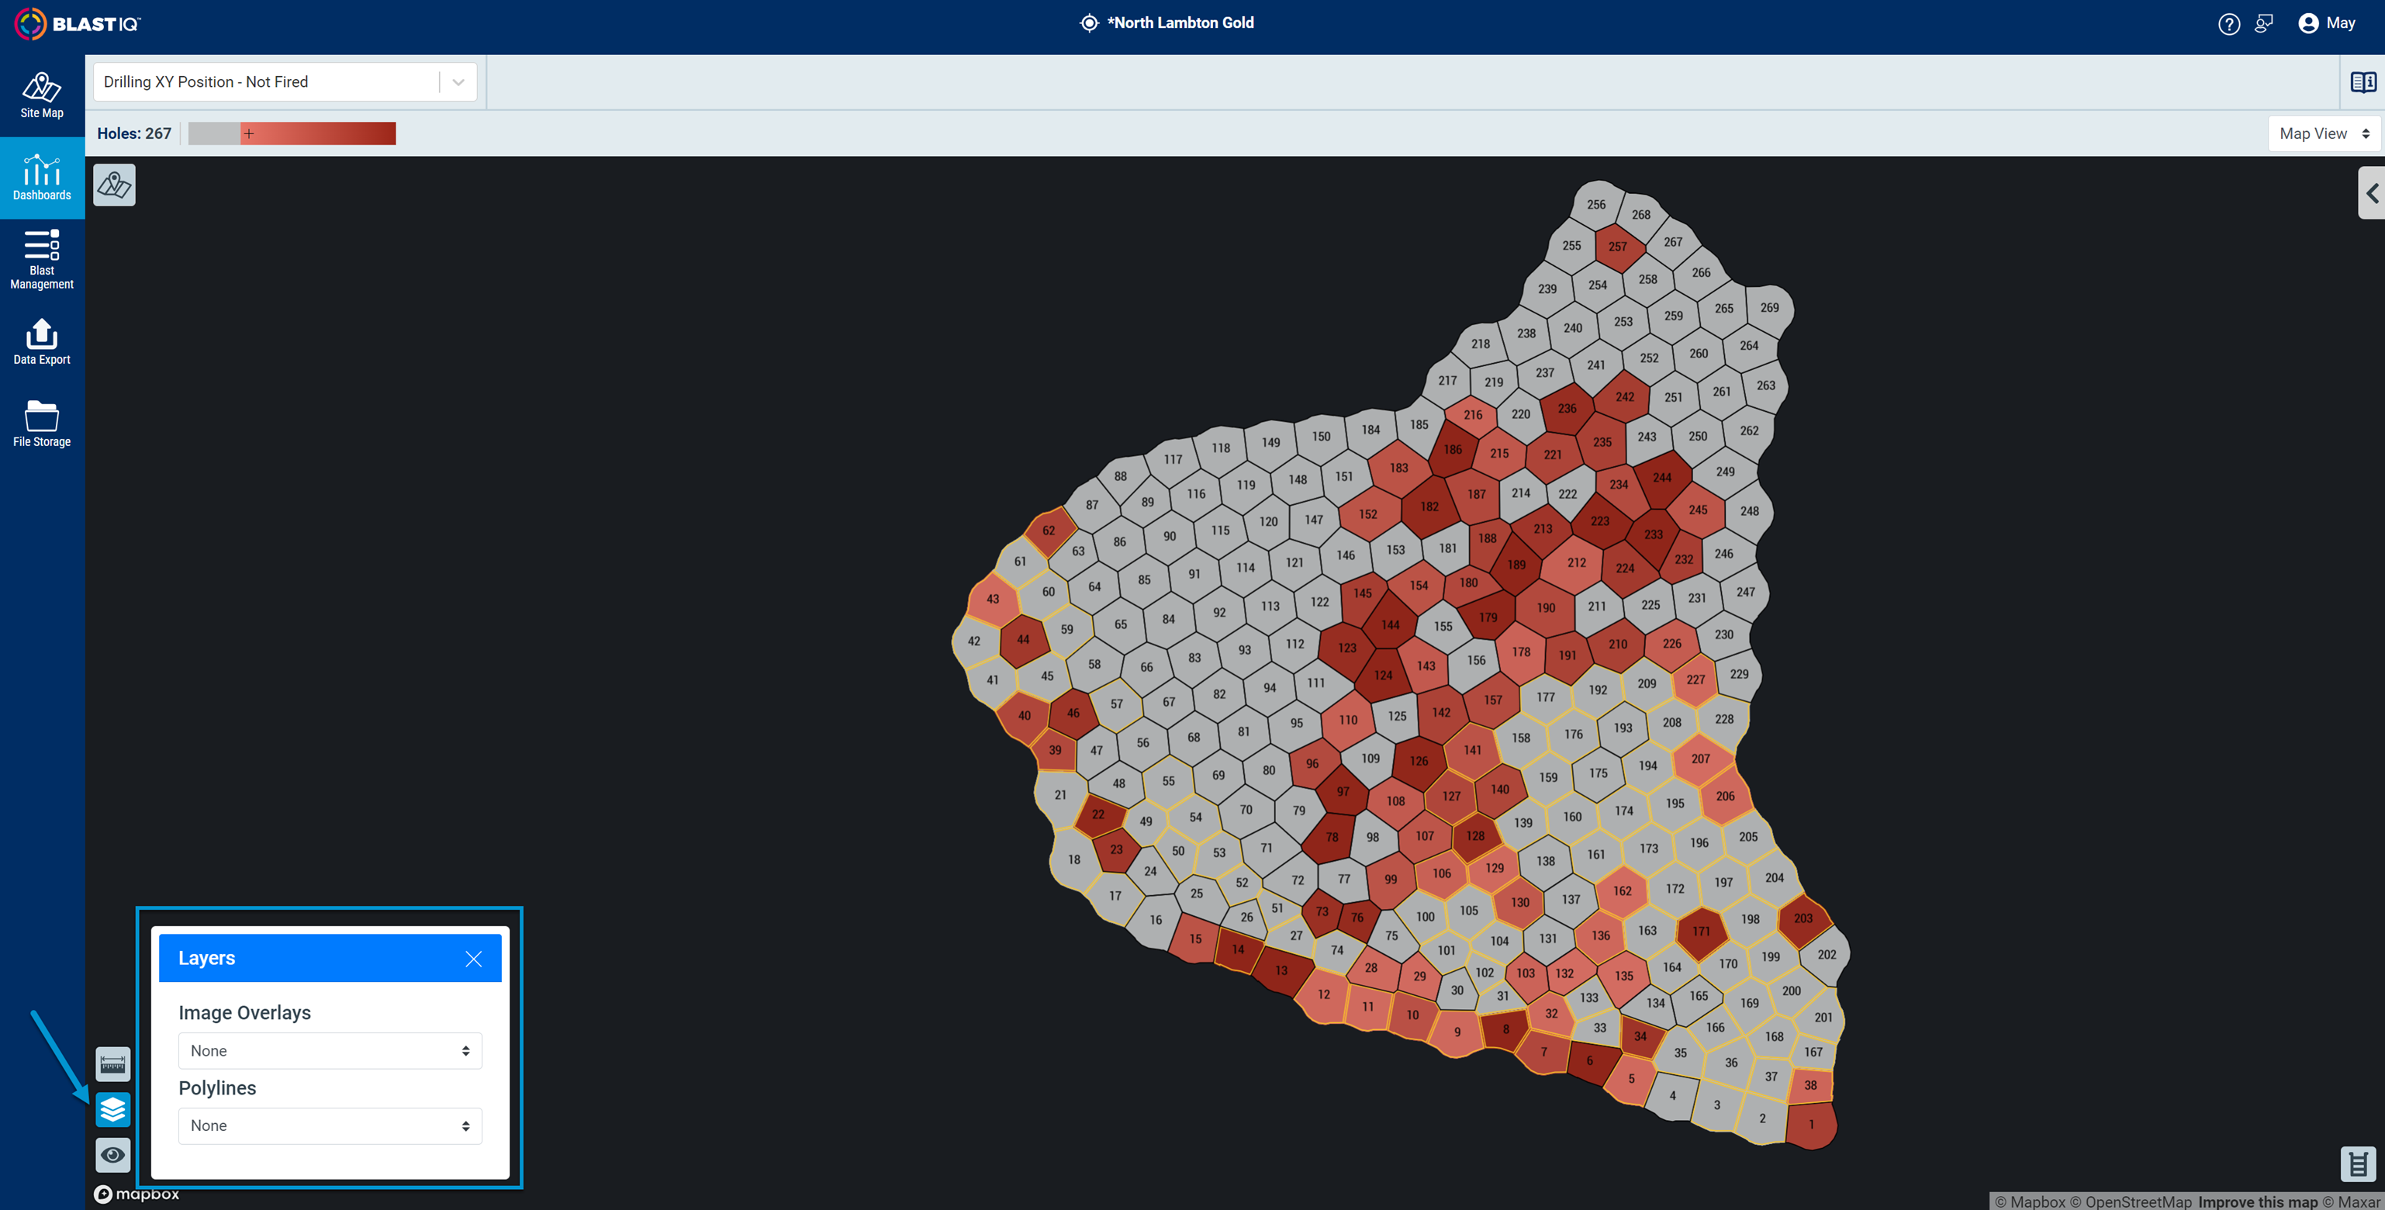Viewport: 2385px width, 1210px height.
Task: Open the legend book icon
Action: point(2363,82)
